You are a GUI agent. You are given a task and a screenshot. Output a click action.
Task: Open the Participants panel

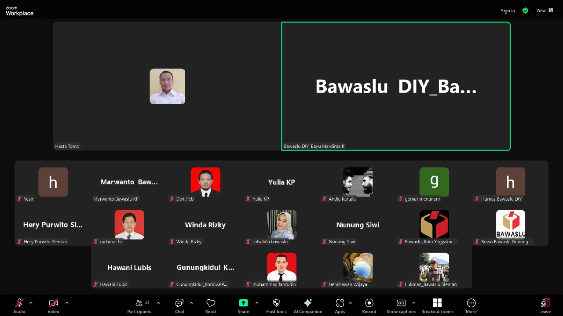pos(139,305)
